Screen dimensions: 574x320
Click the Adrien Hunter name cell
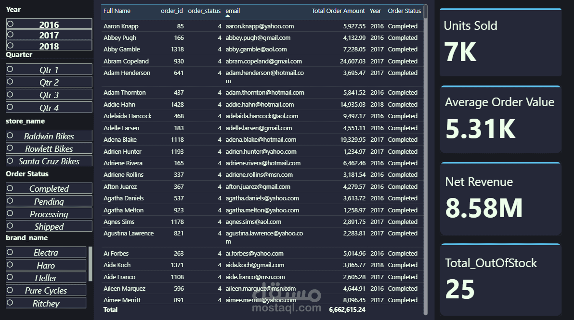click(122, 152)
